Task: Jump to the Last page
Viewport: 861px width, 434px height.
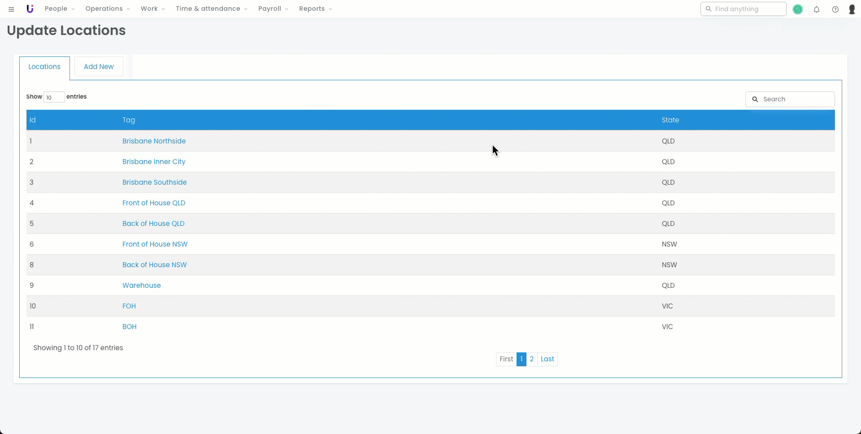Action: 547,359
